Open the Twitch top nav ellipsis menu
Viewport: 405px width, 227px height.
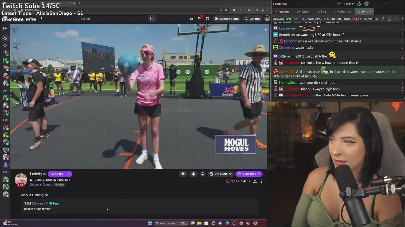(41, 19)
